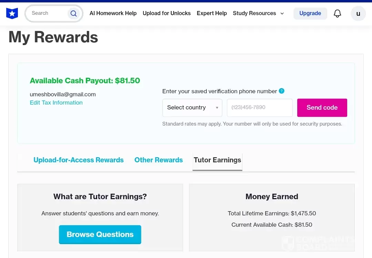Open AI Homework Help

(x=113, y=13)
